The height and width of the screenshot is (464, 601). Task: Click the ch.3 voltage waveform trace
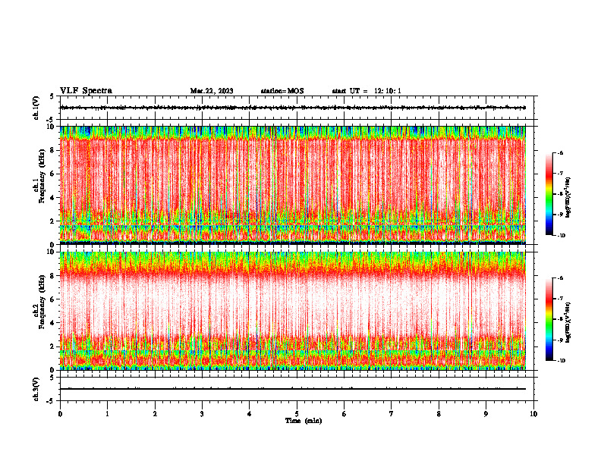(x=293, y=389)
